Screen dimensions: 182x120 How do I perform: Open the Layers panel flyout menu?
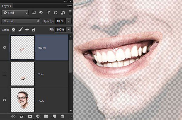pyautogui.click(x=69, y=6)
